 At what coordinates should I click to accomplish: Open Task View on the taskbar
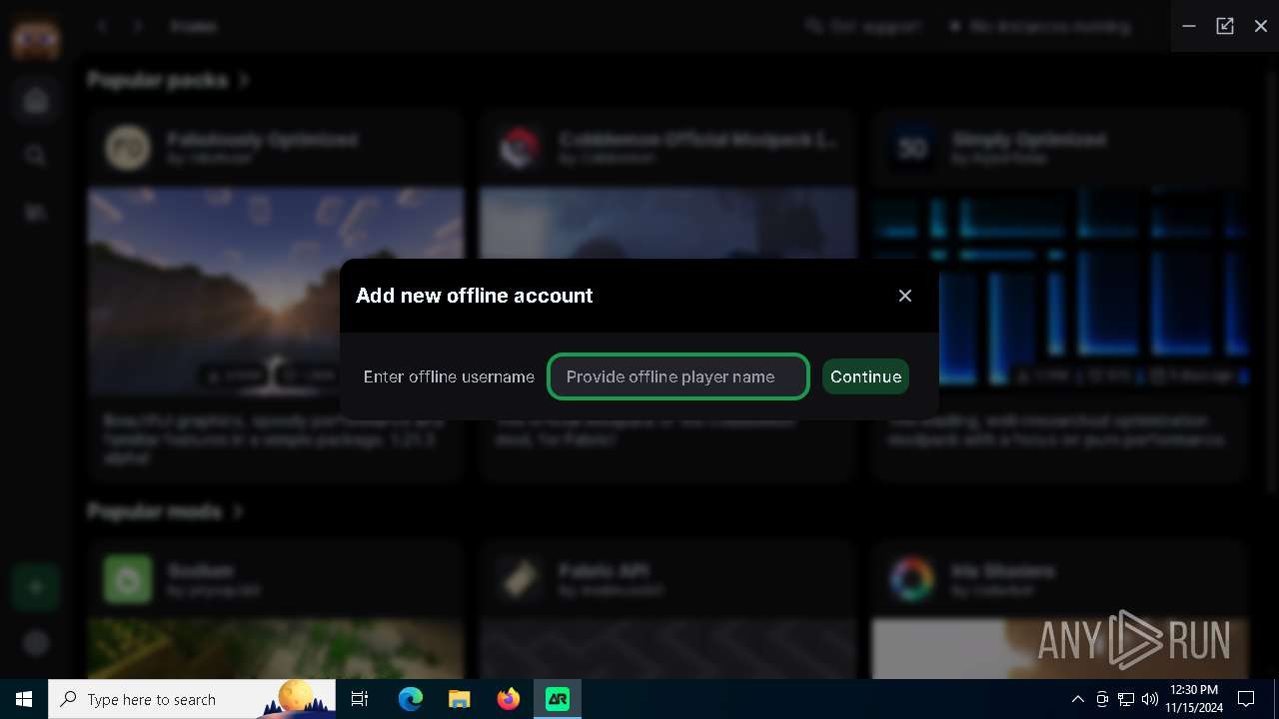click(x=360, y=699)
